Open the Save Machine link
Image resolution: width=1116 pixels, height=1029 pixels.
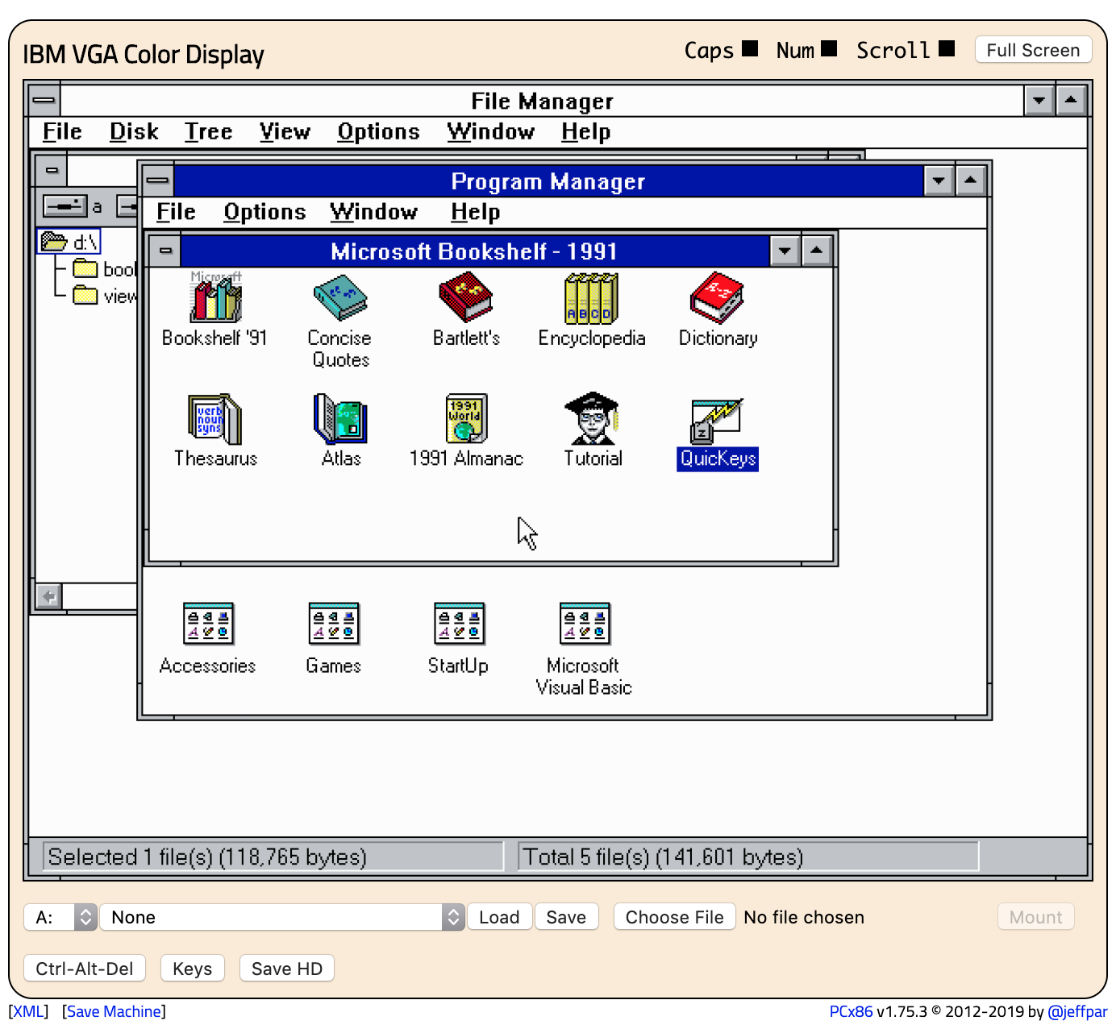tap(114, 1011)
